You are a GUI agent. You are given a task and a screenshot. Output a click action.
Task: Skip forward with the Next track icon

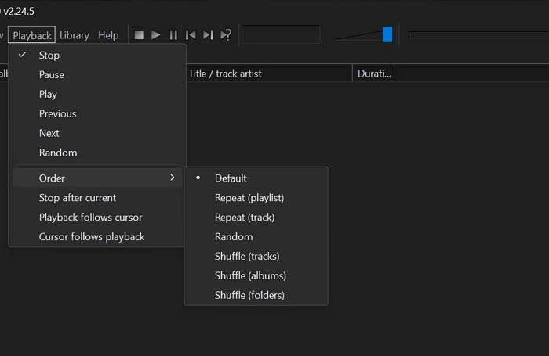coord(208,35)
